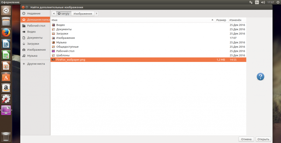The height and width of the screenshot is (143, 281).
Task: Open System Settings wrench icon
Action: pos(6,99)
